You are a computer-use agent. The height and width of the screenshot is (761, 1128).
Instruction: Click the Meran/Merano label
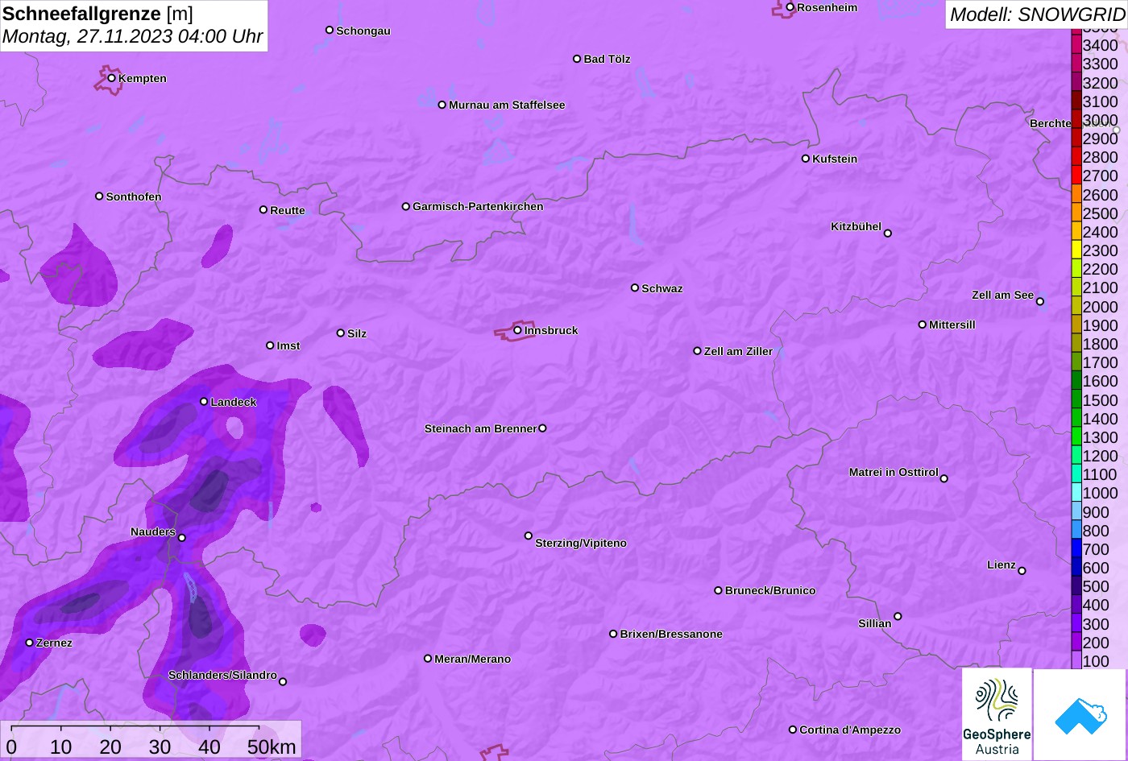(473, 660)
